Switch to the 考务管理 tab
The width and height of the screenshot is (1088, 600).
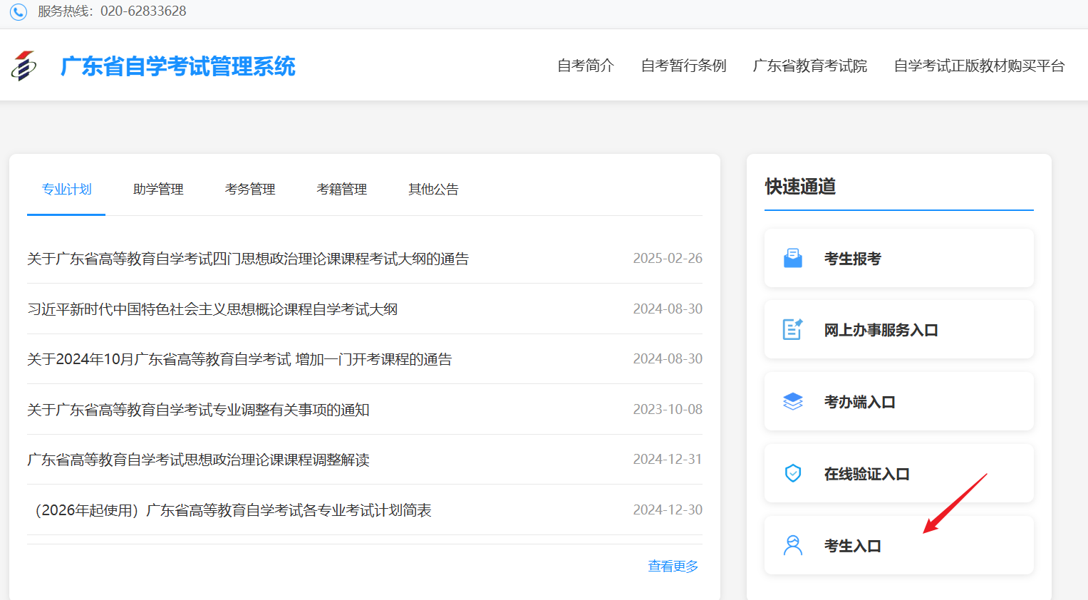click(x=249, y=189)
